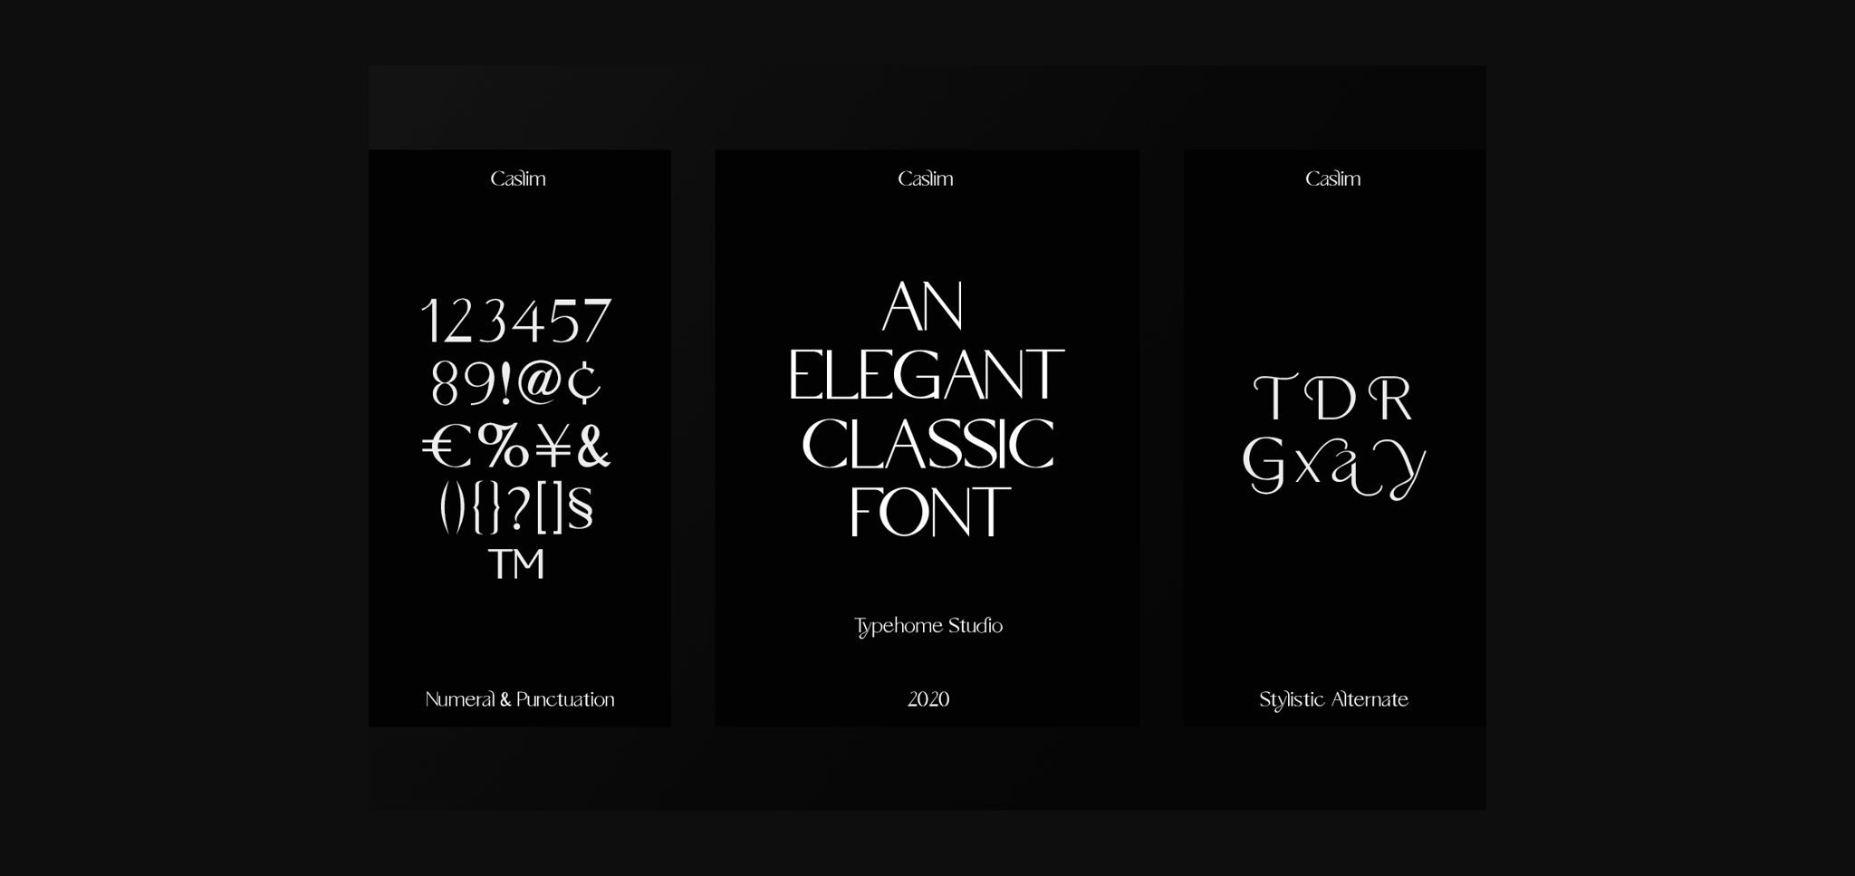The height and width of the screenshot is (876, 1855).
Task: Click the Caslim title on the right card
Action: 1333,178
